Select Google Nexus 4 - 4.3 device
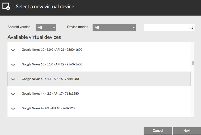This screenshot has width=201, height=135. pyautogui.click(x=99, y=108)
